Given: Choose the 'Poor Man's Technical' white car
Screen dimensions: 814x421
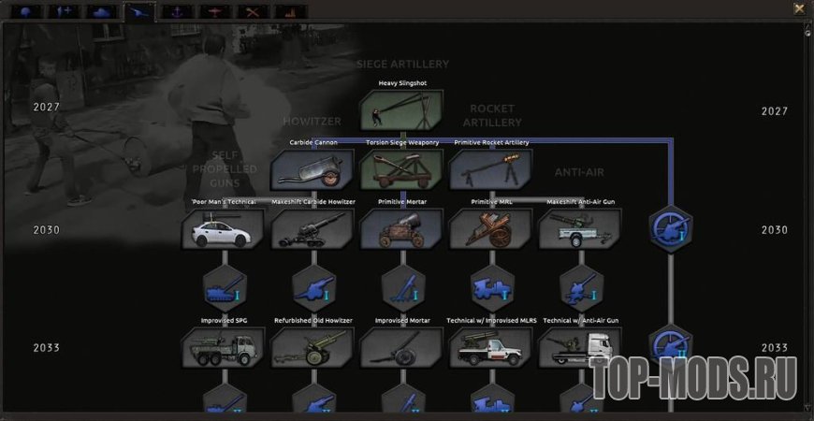Looking at the screenshot, I should coord(222,229).
